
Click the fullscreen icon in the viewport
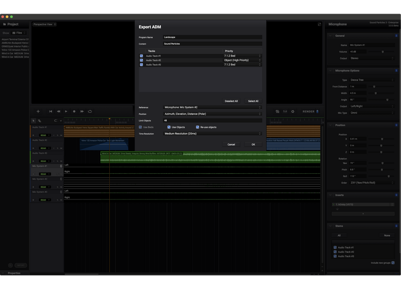[319, 24]
